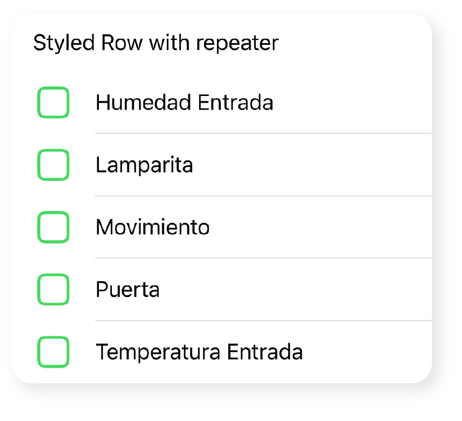
Task: Select the Movimiento row label
Action: (x=152, y=227)
